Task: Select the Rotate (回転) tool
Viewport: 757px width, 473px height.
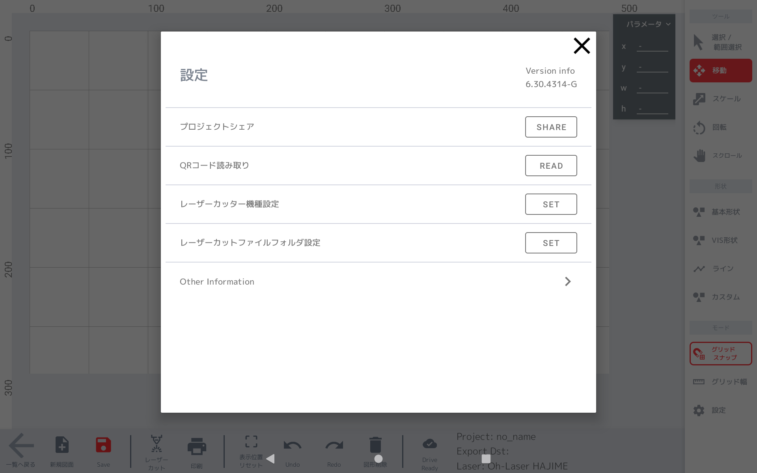Action: [720, 127]
